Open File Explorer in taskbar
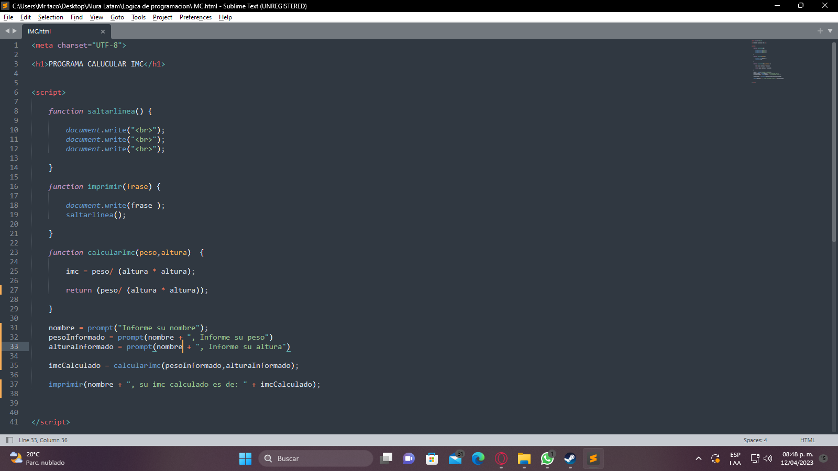The image size is (838, 471). point(524,458)
